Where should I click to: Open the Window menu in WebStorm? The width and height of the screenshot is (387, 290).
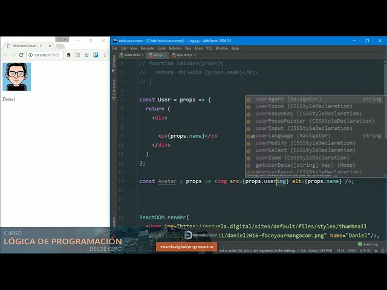(222, 48)
